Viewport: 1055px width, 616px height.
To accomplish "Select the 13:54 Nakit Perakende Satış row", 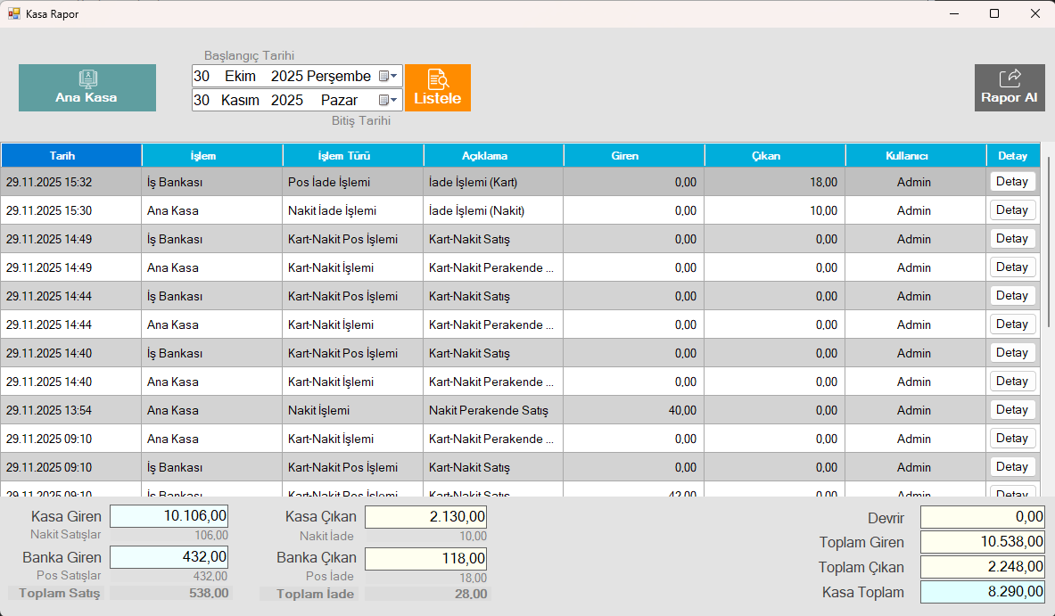I will point(488,411).
